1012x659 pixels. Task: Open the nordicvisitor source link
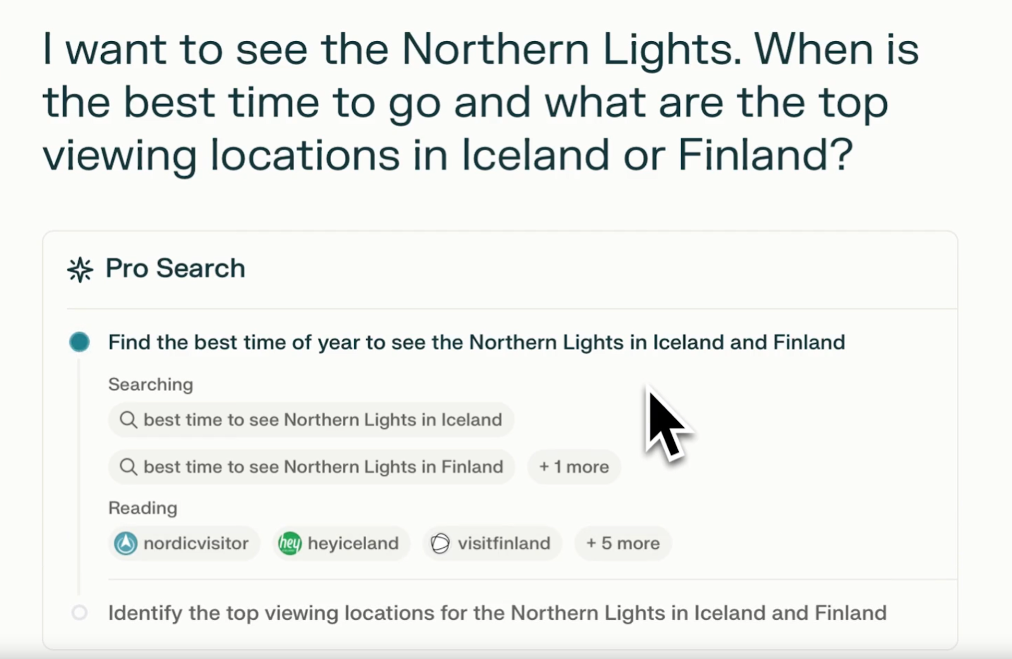point(183,543)
